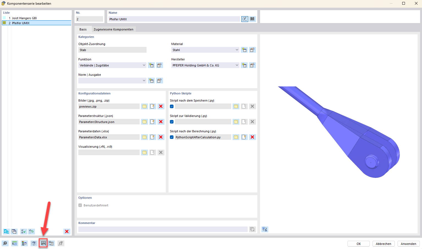This screenshot has height=249, width=422.
Task: Create new material with the star icon
Action: (x=244, y=50)
